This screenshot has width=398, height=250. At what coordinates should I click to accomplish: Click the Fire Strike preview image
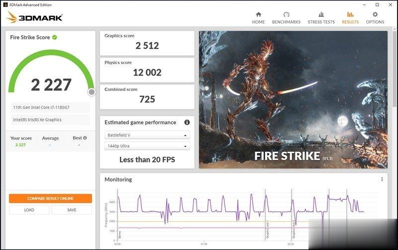tap(293, 99)
